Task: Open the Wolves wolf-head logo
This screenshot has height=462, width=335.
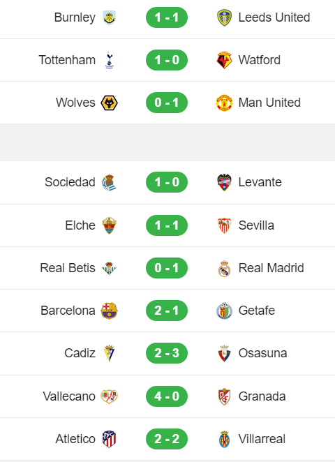Action: point(109,103)
